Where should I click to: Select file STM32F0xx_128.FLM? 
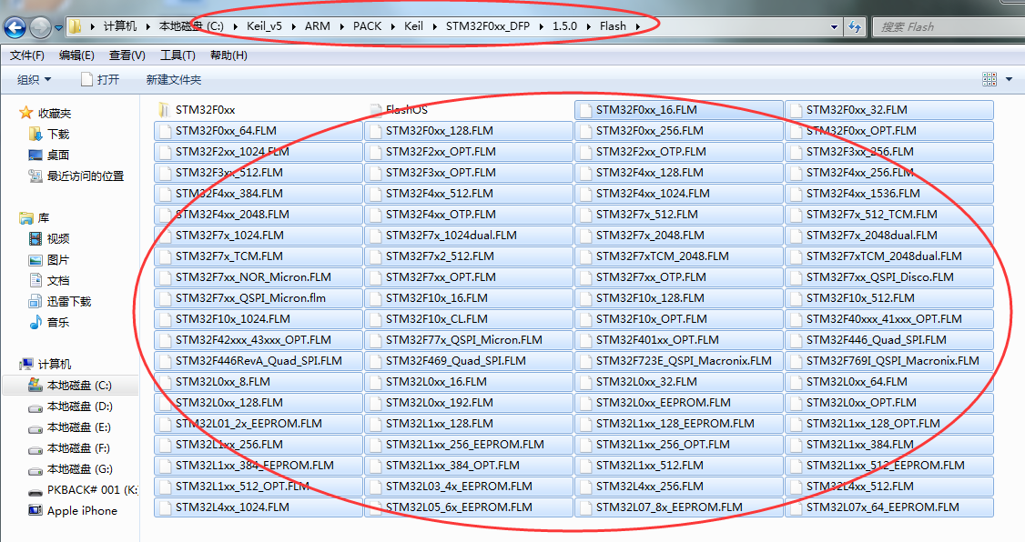[x=469, y=131]
